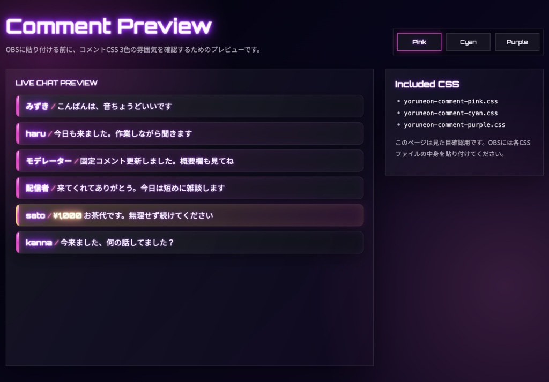Click message 固定コメント更新しました。概要欄も見てね
This screenshot has width=549, height=382.
(157, 161)
